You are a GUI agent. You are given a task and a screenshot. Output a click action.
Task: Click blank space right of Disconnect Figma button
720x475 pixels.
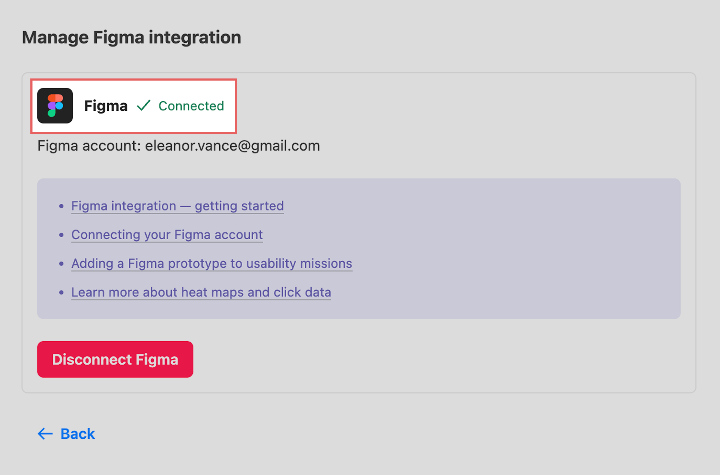(425, 359)
